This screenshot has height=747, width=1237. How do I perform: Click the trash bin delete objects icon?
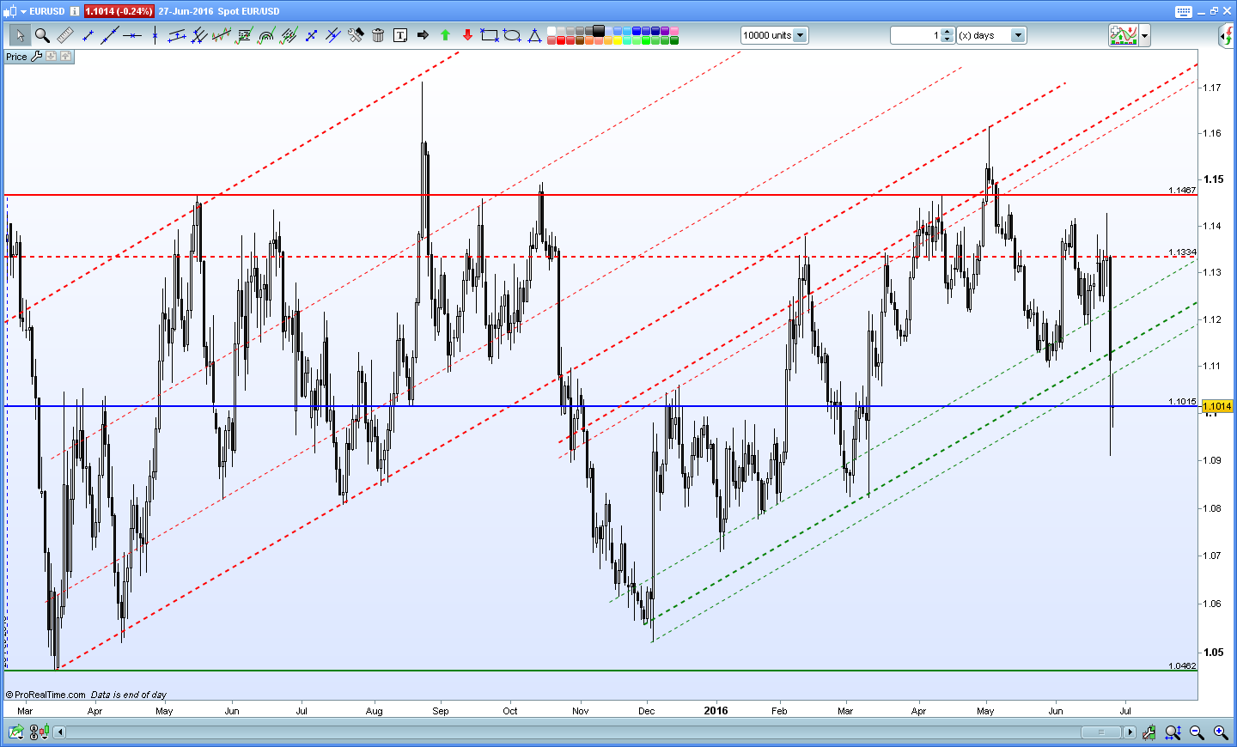coord(378,35)
